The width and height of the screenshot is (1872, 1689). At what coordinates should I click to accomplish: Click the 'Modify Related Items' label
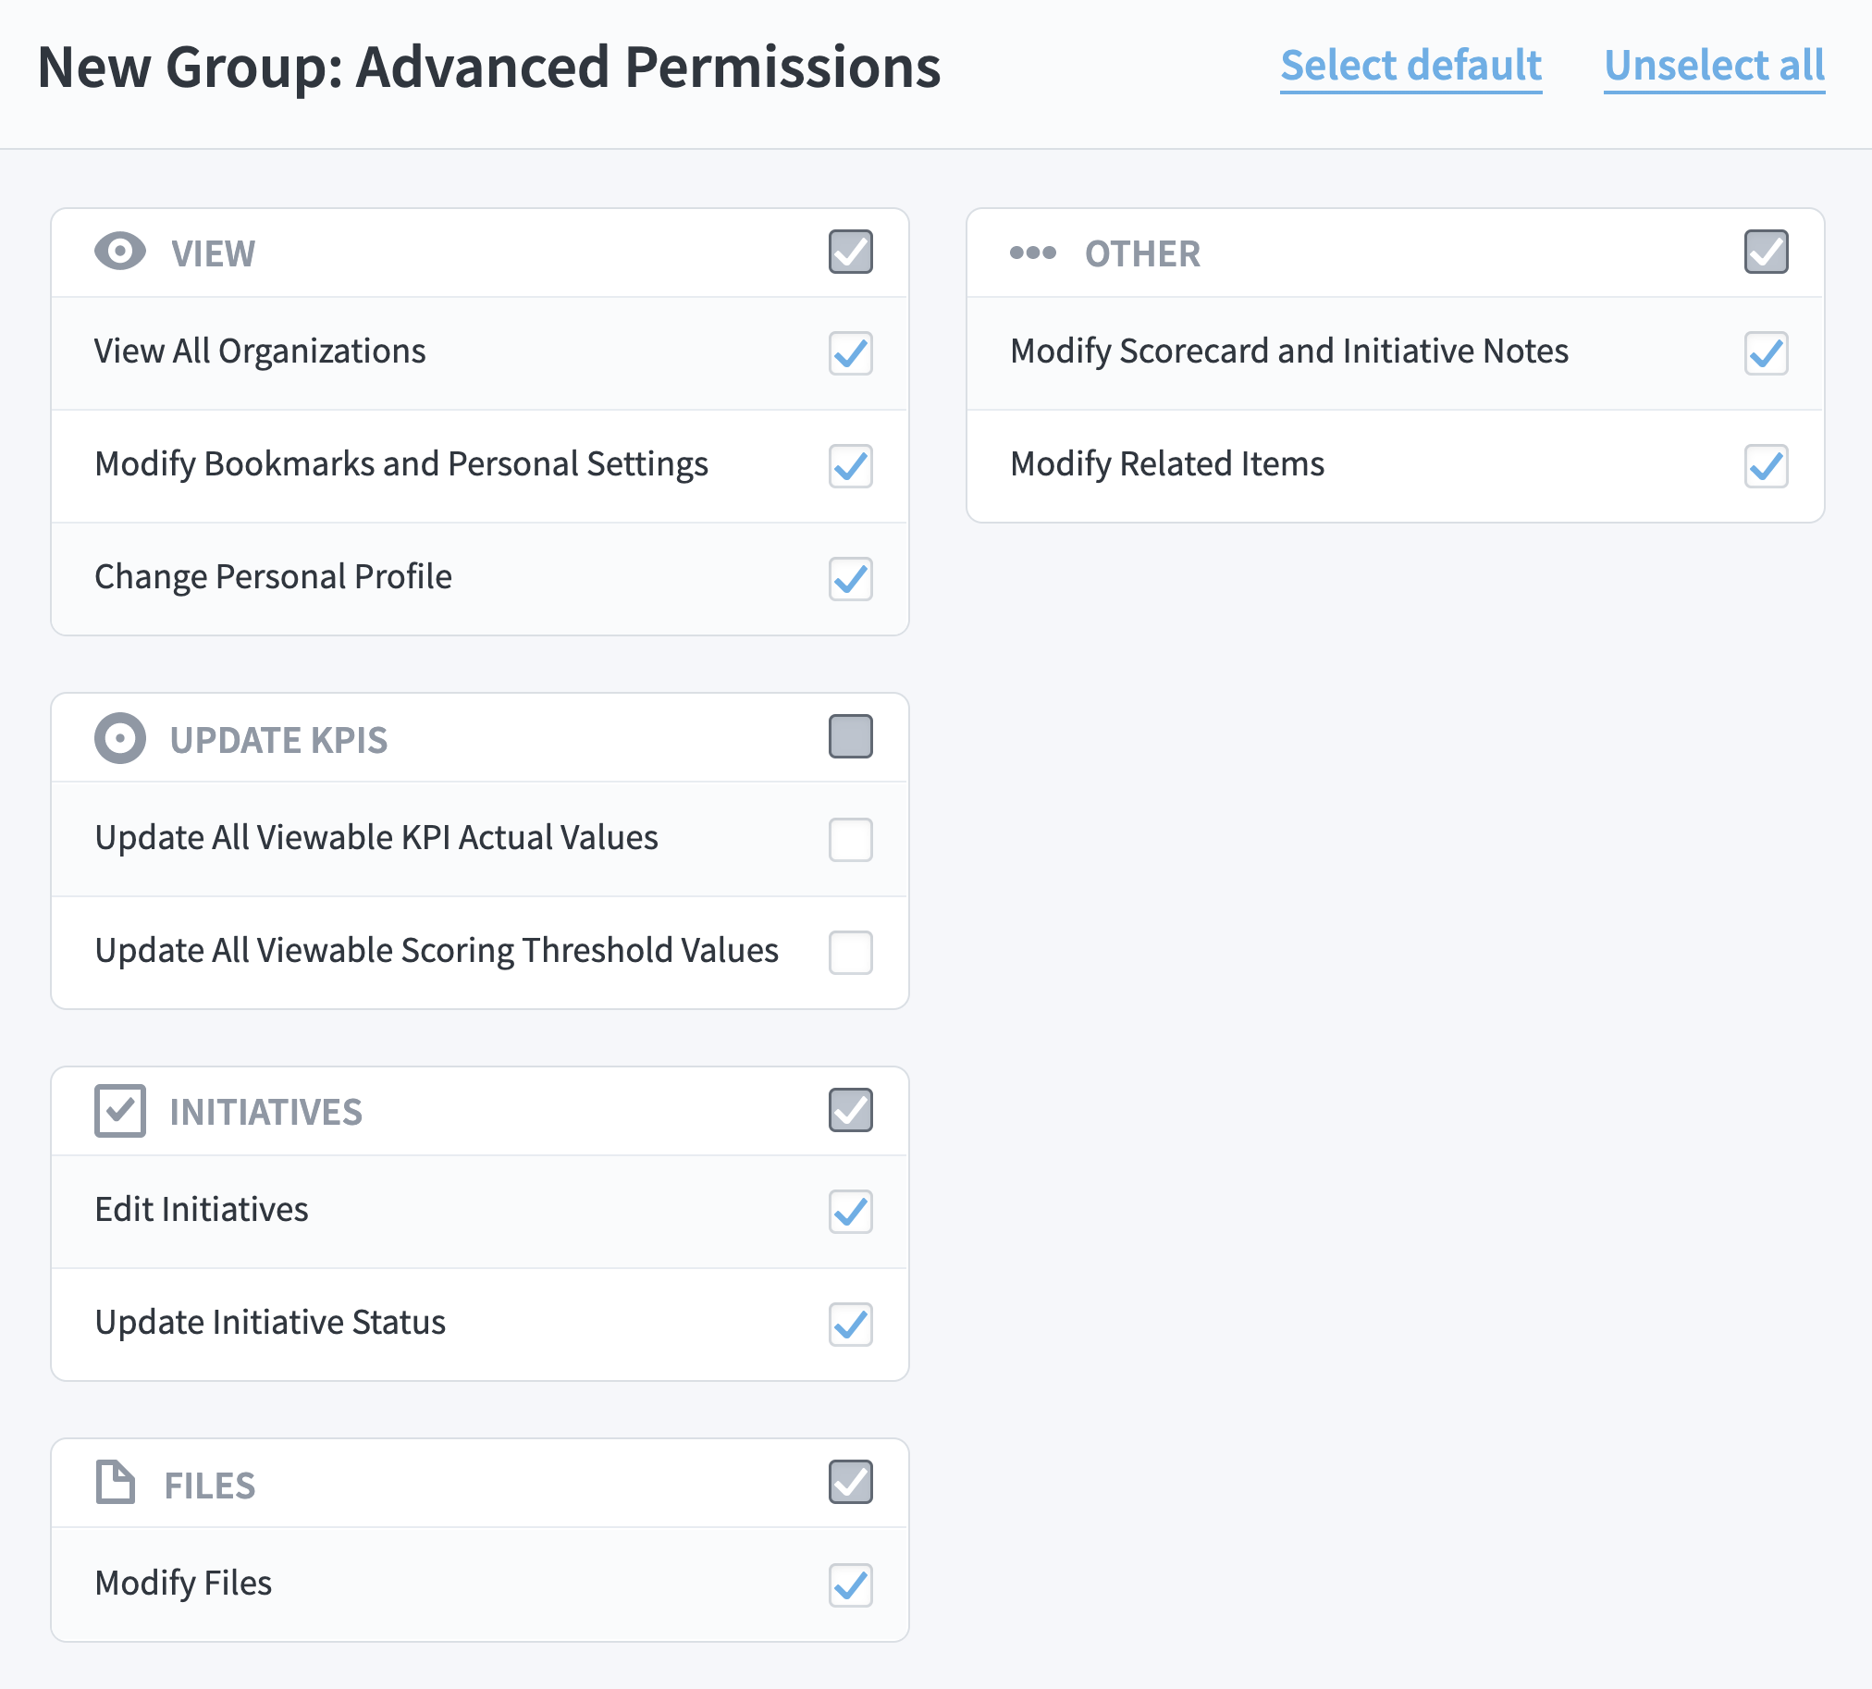click(1166, 464)
